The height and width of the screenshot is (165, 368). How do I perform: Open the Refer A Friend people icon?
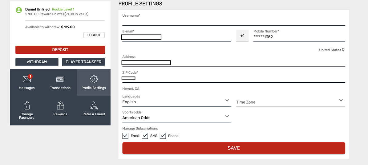point(94,105)
